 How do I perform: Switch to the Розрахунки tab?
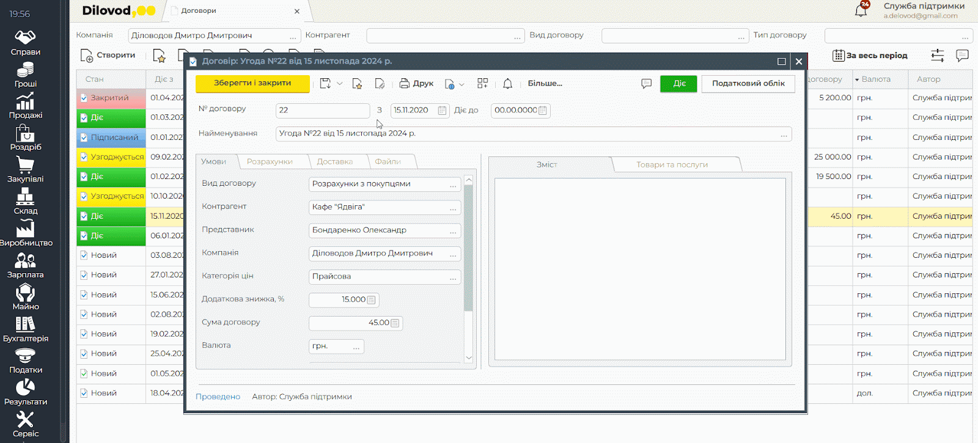pos(270,162)
